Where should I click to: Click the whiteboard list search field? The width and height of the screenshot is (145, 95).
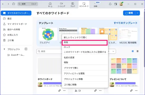pyautogui.click(x=49, y=51)
